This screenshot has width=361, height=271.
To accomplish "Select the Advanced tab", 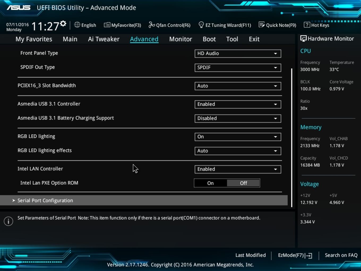I will coord(144,39).
